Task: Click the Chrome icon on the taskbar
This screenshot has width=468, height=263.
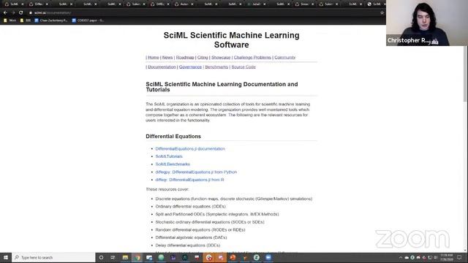Action: point(137,257)
